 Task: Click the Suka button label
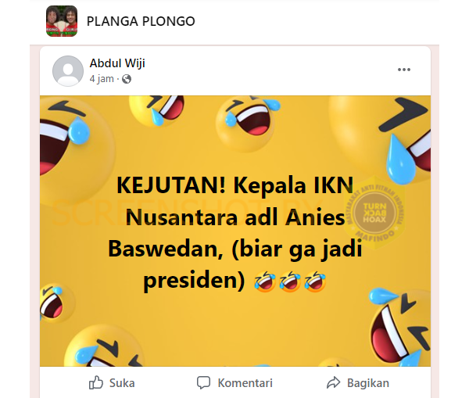(x=122, y=383)
